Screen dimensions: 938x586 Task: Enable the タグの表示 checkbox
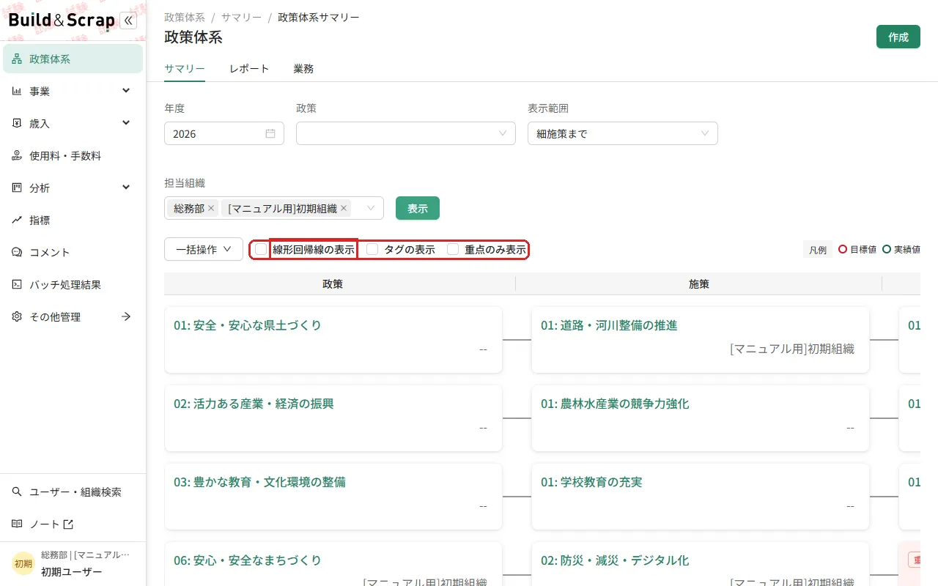pos(372,250)
